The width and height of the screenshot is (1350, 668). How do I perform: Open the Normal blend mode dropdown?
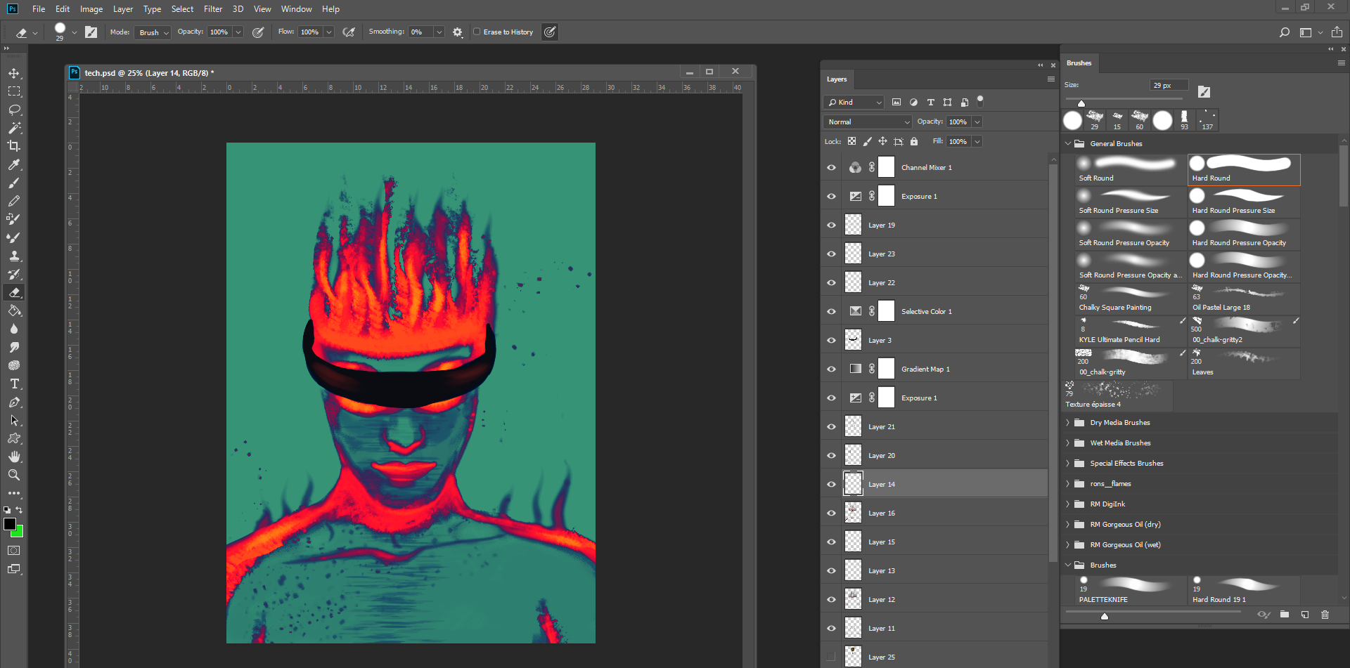tap(866, 122)
